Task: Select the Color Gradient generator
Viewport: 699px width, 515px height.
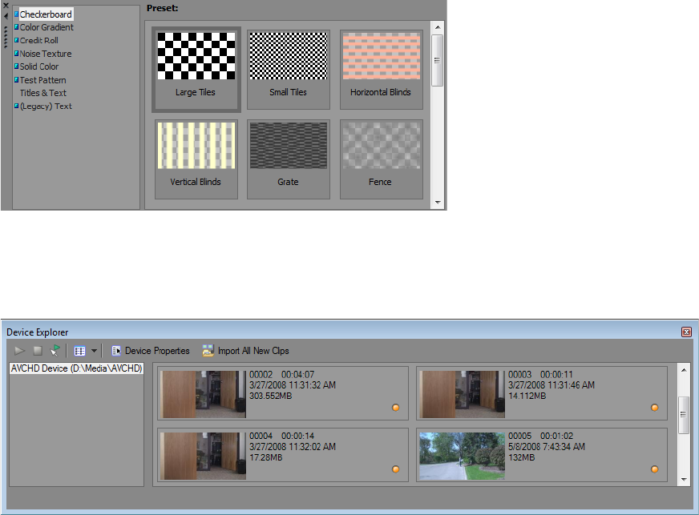Action: pos(46,27)
